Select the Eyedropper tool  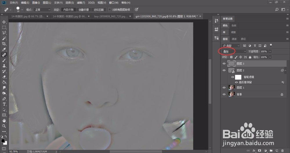4,49
